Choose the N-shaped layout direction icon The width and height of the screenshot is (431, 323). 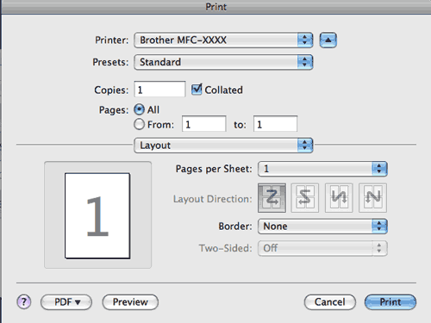pyautogui.click(x=372, y=198)
